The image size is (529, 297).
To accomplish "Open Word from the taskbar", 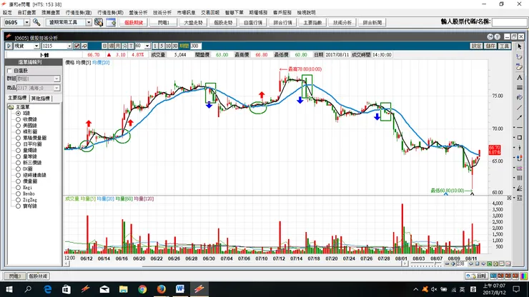I will pos(180,289).
